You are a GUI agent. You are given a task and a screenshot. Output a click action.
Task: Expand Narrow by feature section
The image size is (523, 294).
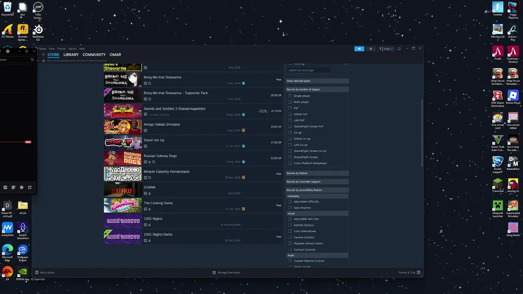point(317,173)
